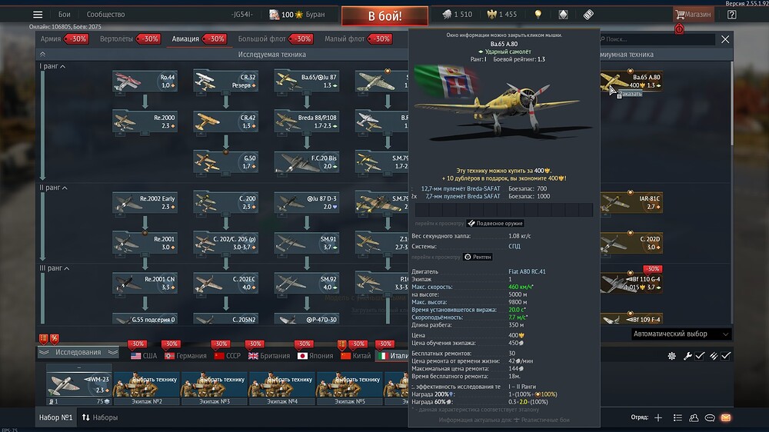Select the СССР nation tab
Screen dimensions: 769x432
point(228,356)
